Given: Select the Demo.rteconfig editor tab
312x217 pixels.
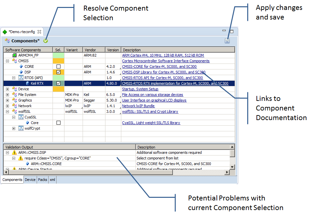Looking at the screenshot, I should 22,32.
